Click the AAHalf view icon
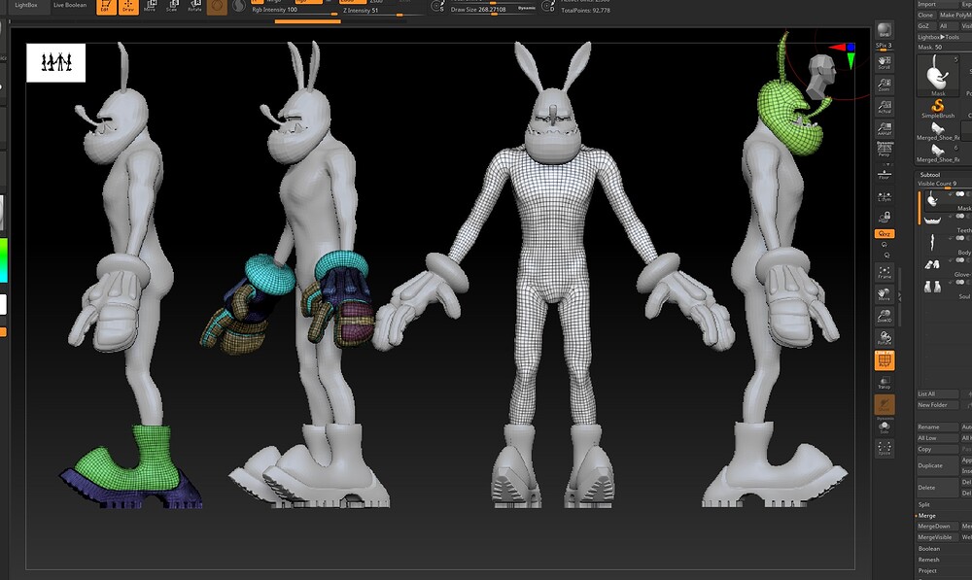Viewport: 972px width, 580px height. point(884,129)
